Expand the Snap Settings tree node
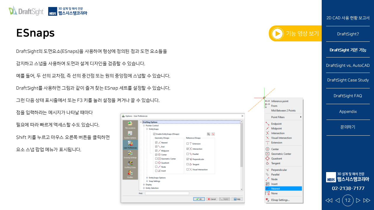 click(147, 181)
